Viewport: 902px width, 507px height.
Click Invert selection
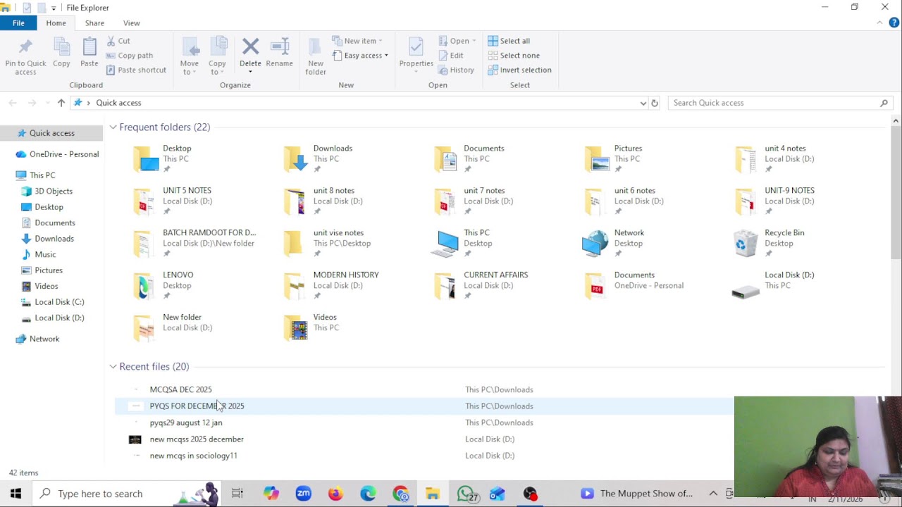pyautogui.click(x=519, y=70)
